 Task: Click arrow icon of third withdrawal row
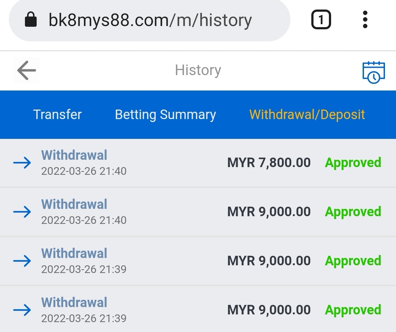pyautogui.click(x=22, y=261)
